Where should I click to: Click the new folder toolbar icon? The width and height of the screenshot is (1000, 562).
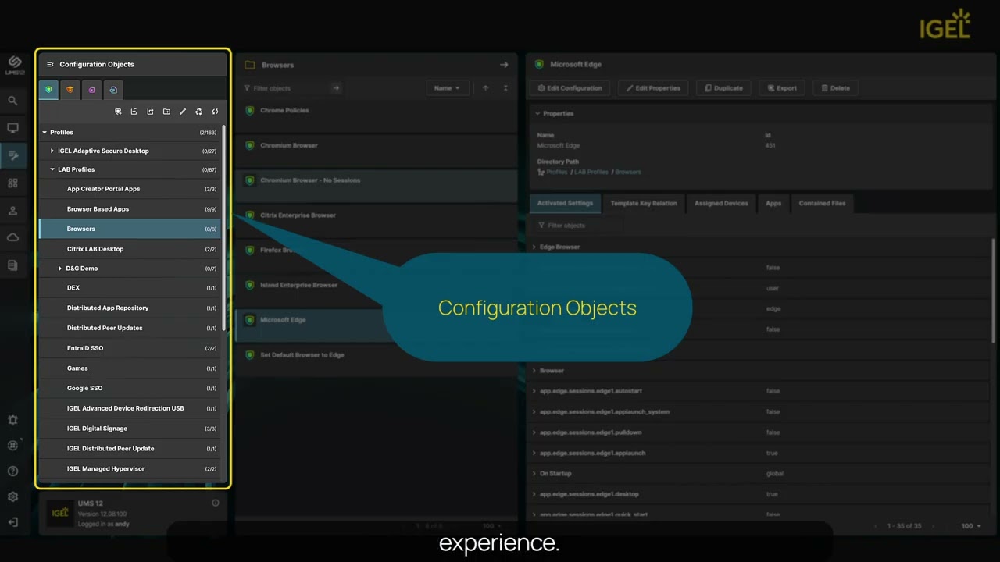(166, 112)
